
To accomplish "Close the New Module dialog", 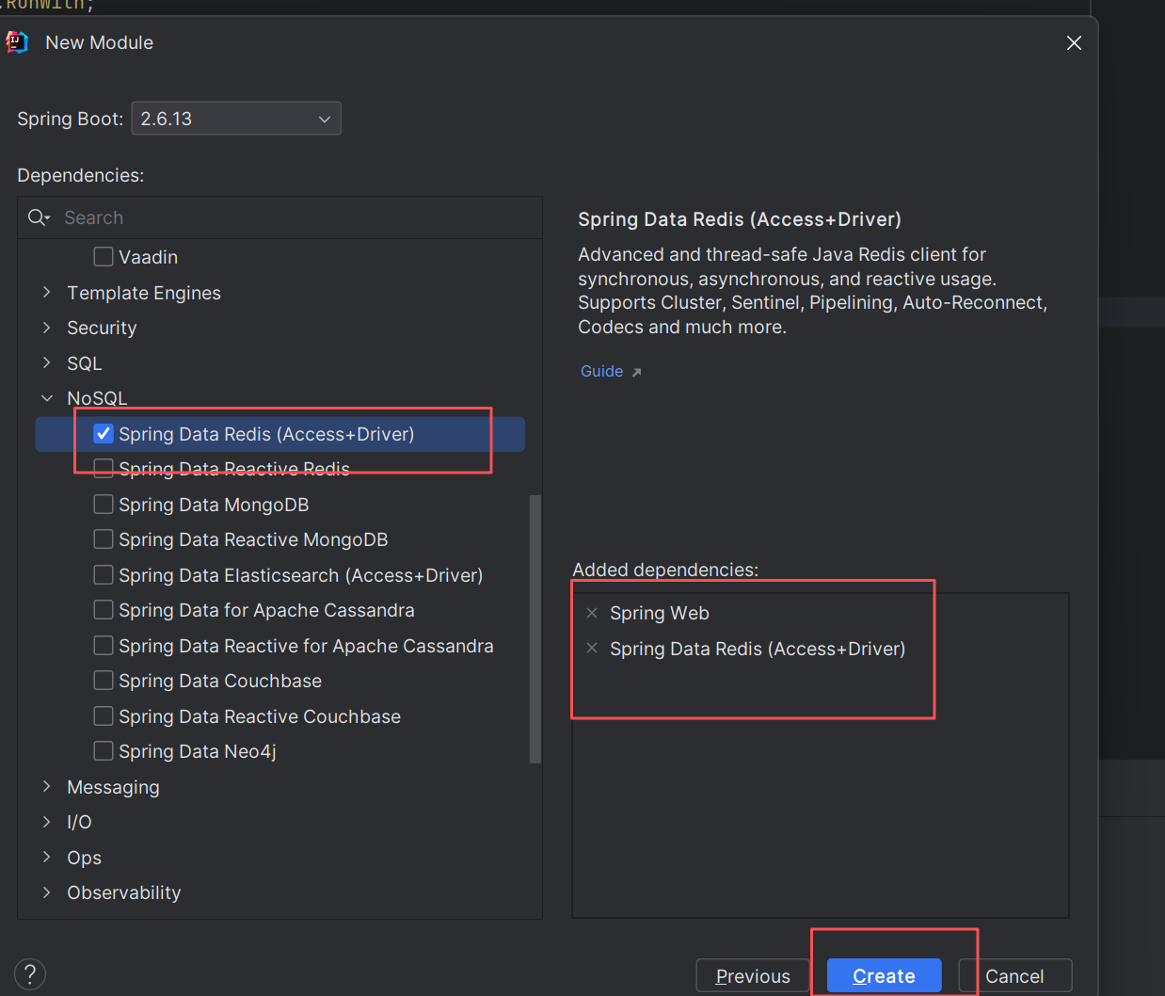I will tap(1074, 43).
